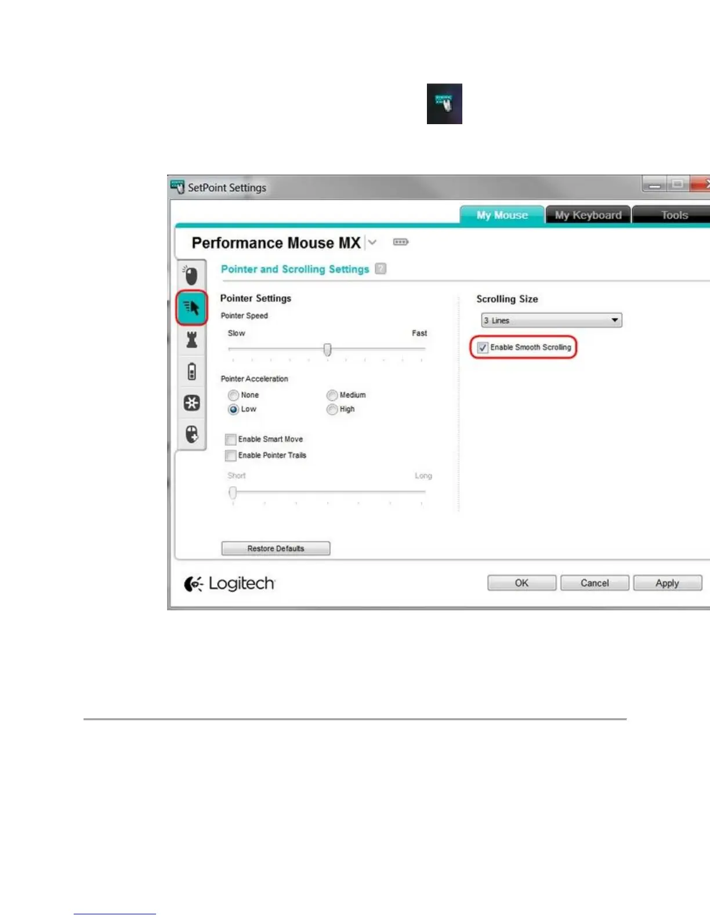Screen dimensions: 710x919
Task: Click the SetPoint desktop icon thumbnail
Action: tap(444, 104)
